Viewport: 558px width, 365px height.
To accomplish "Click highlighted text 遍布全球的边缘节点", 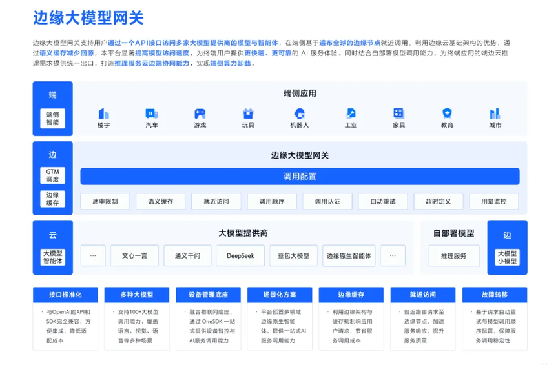I will pyautogui.click(x=350, y=43).
